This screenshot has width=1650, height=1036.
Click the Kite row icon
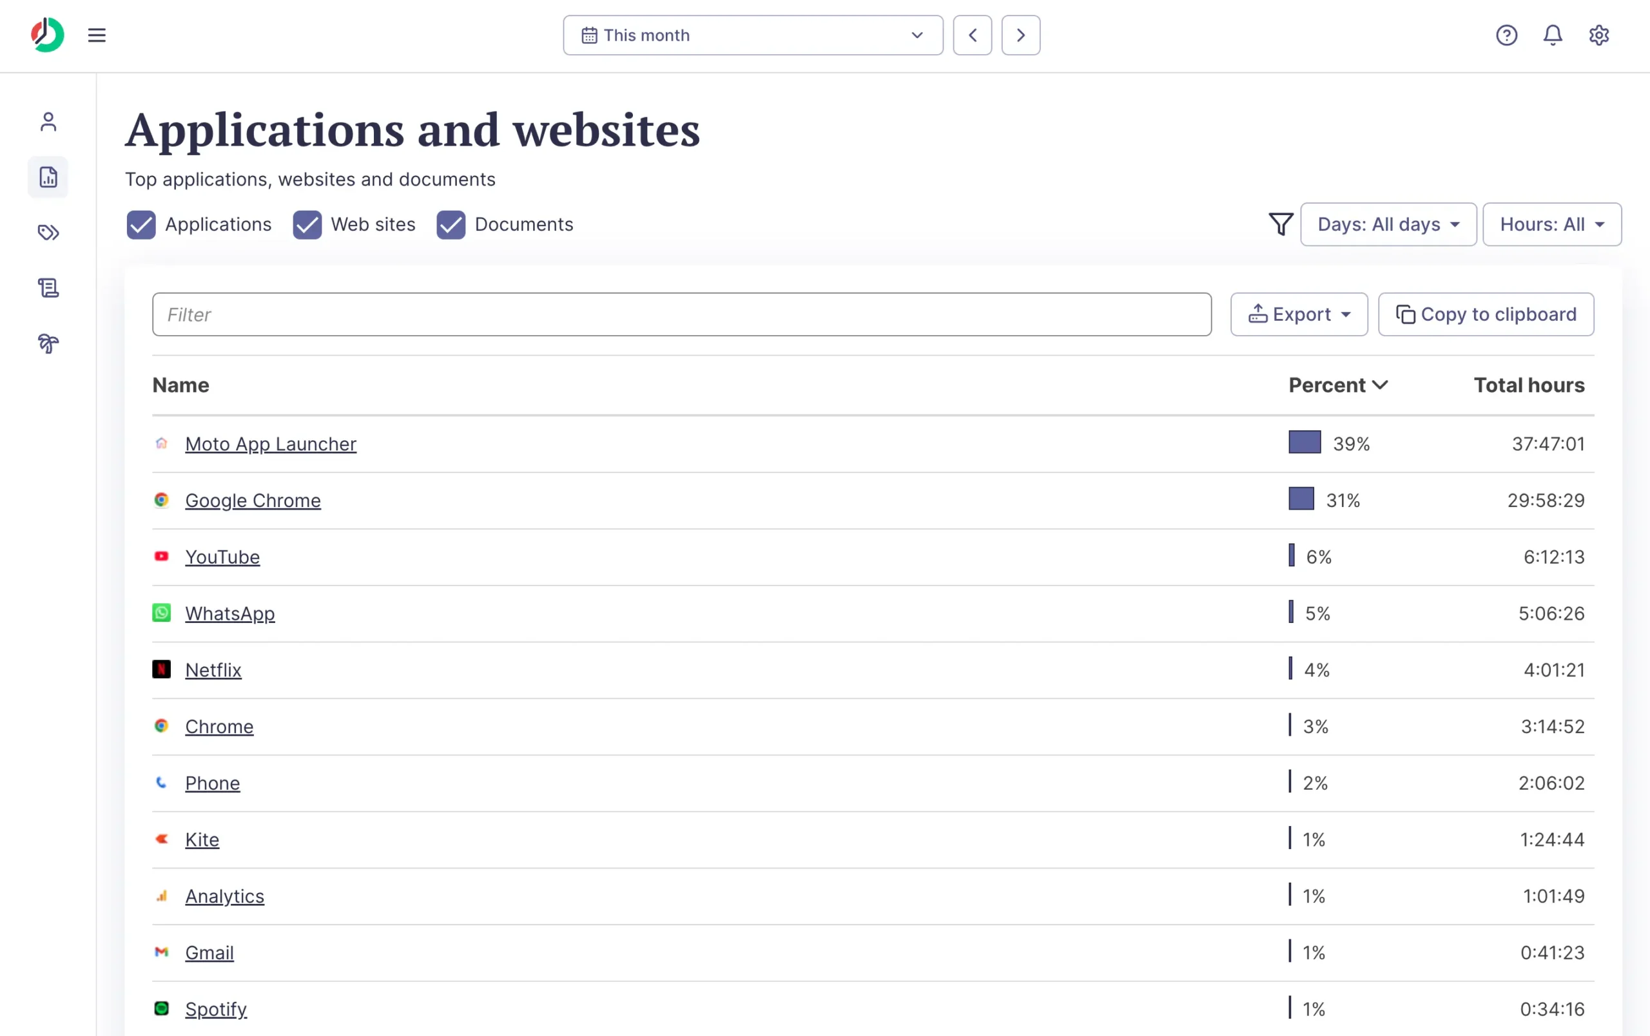point(161,839)
